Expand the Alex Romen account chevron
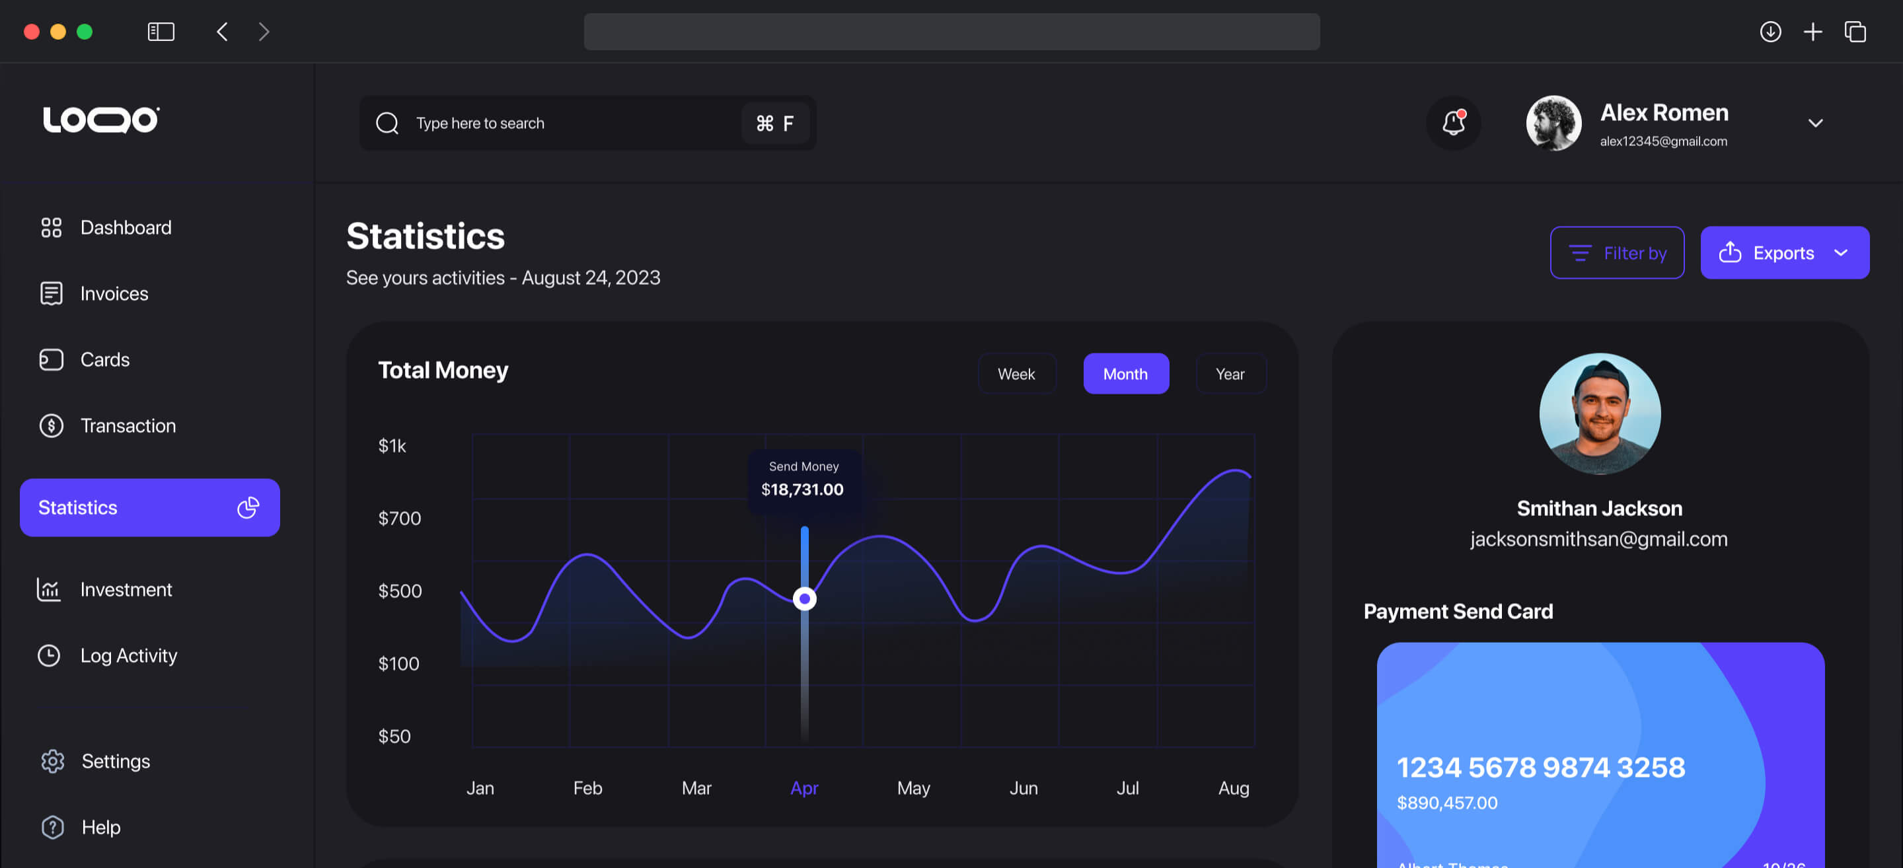This screenshot has height=868, width=1903. 1815,124
